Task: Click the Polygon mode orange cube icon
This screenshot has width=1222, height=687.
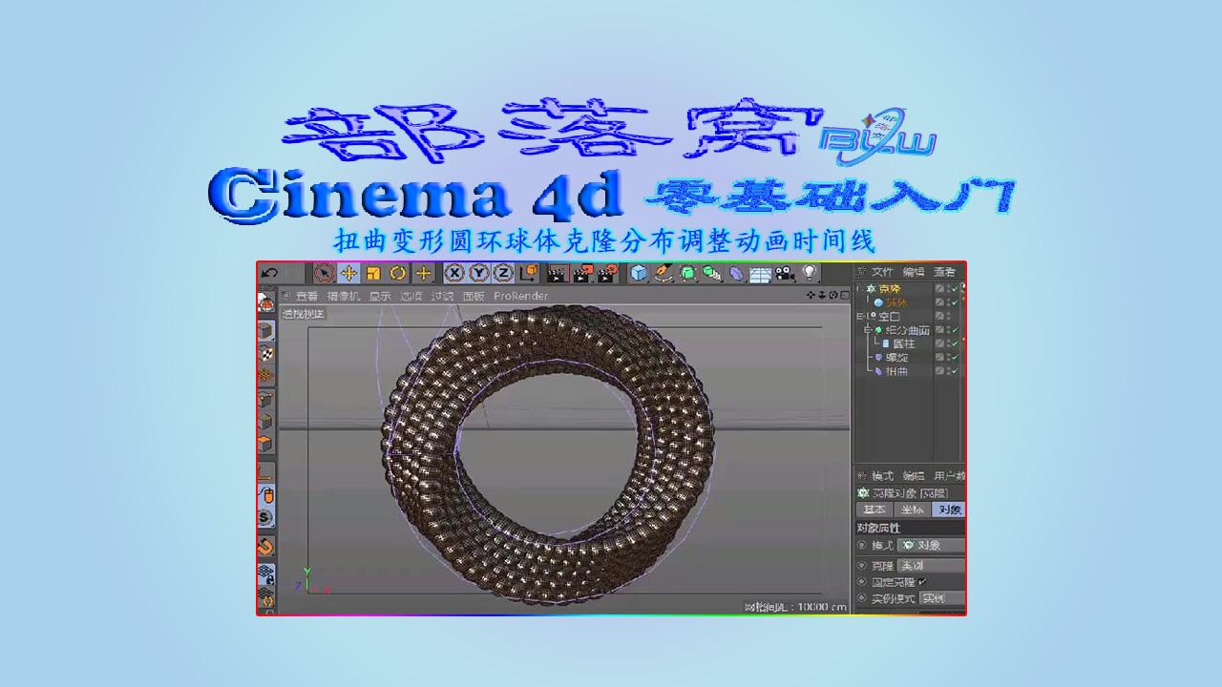Action: coord(264,444)
